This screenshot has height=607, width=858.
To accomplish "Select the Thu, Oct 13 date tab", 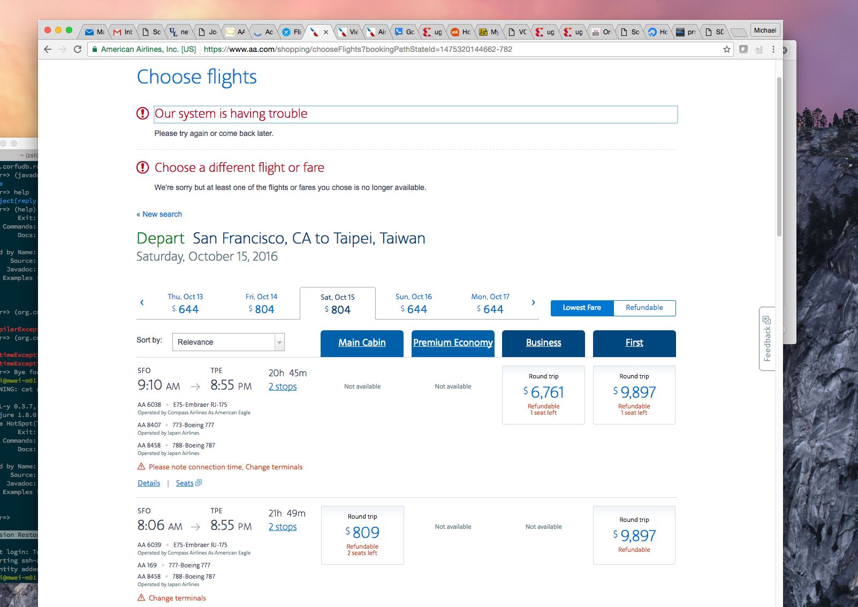I will (x=185, y=303).
